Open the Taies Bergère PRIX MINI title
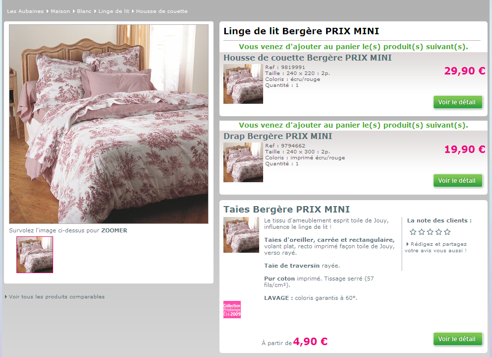 [x=286, y=209]
